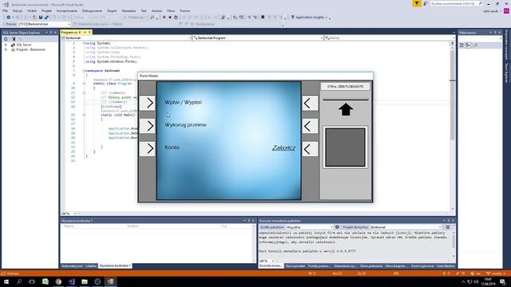The width and height of the screenshot is (511, 287).
Task: Click the notifications flag icon in title bar
Action: point(417,3)
